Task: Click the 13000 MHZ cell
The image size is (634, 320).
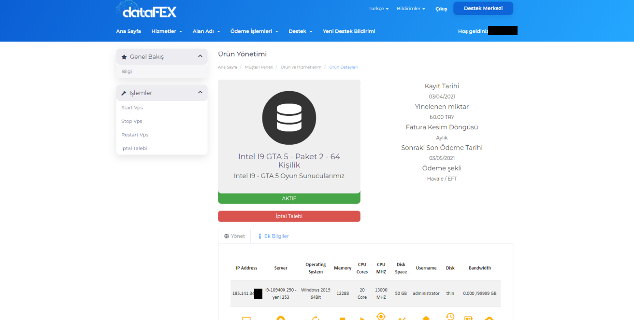Action: click(x=381, y=293)
